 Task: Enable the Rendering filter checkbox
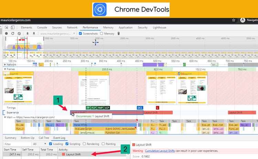(x=84, y=144)
